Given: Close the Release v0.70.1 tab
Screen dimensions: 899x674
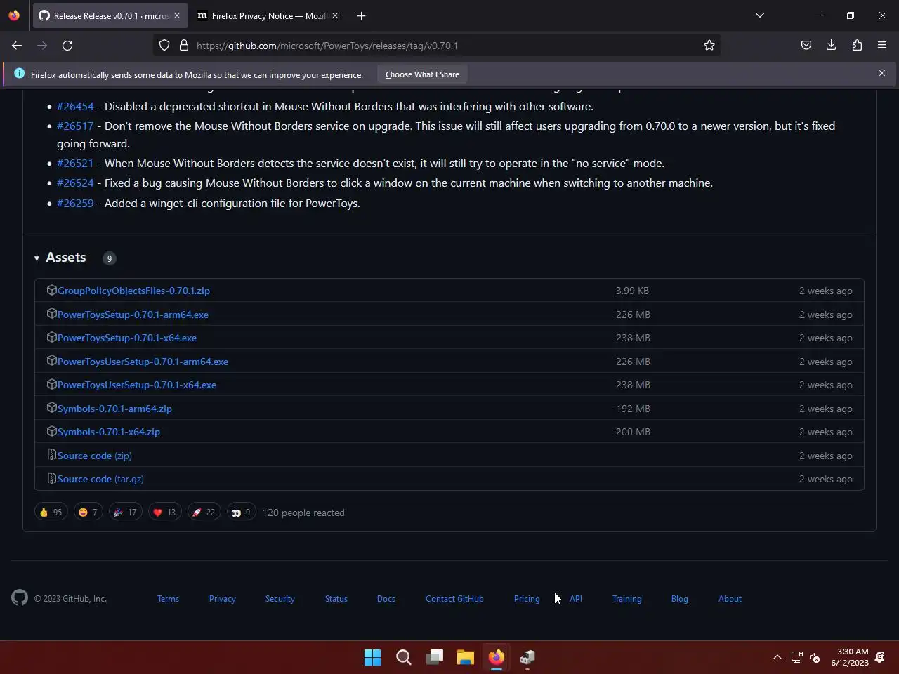Looking at the screenshot, I should (x=177, y=15).
